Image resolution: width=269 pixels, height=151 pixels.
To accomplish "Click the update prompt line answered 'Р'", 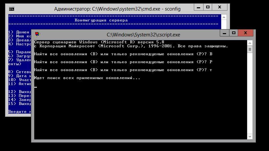I will tap(123, 62).
